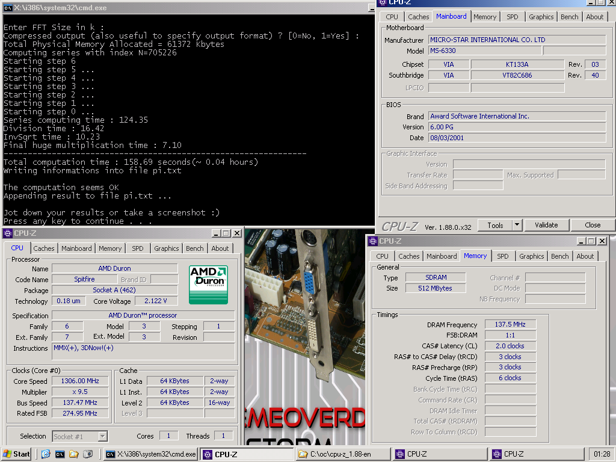616x462 pixels.
Task: Click the Level 2 cache 16-way value
Action: pos(219,402)
